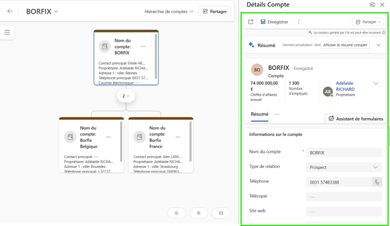
Task: Expand the account header chevron
Action: pos(376,83)
